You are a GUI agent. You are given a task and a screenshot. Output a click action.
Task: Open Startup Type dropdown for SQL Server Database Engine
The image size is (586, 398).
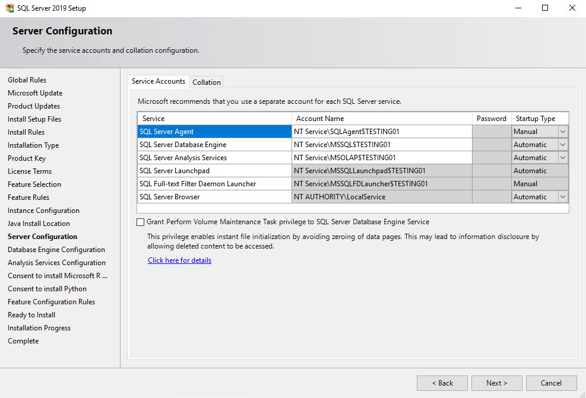coord(562,144)
